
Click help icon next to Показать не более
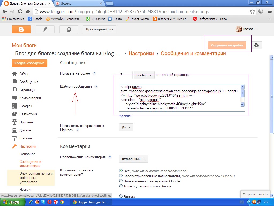(x=94, y=73)
